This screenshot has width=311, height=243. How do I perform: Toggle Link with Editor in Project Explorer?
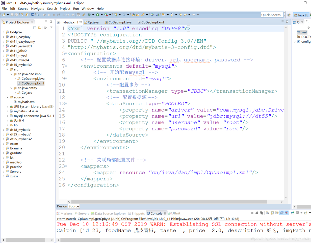(39, 28)
